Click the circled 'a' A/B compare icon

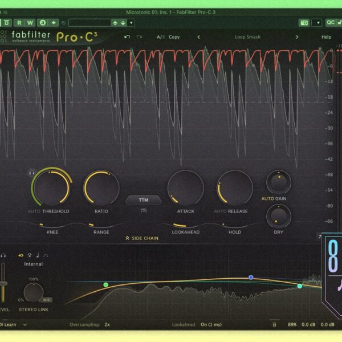point(43,23)
